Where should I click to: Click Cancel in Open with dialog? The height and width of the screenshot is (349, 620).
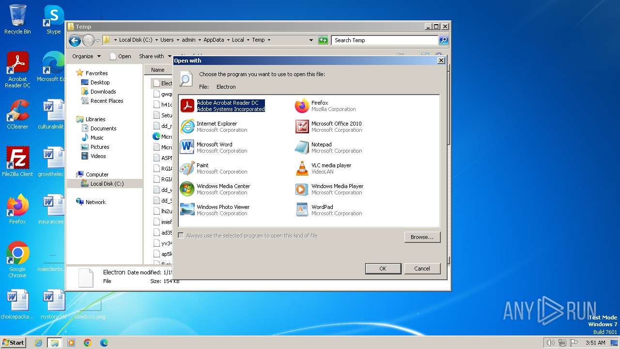point(422,269)
